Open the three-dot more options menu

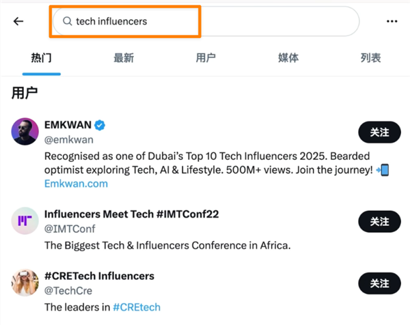click(x=392, y=21)
